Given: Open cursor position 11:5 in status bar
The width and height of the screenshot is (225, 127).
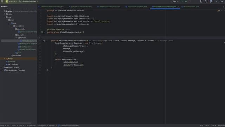Looking at the screenshot, I should click(201, 126).
